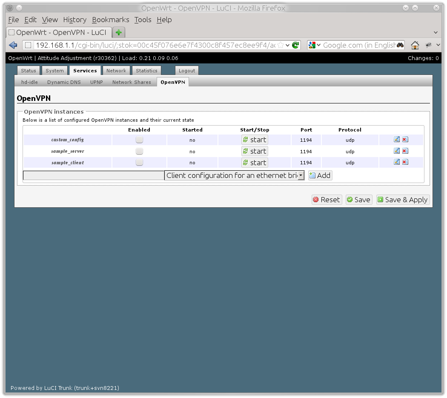Viewport: 447px width, 398px height.
Task: Edit the sample_client instance
Action: click(x=396, y=162)
